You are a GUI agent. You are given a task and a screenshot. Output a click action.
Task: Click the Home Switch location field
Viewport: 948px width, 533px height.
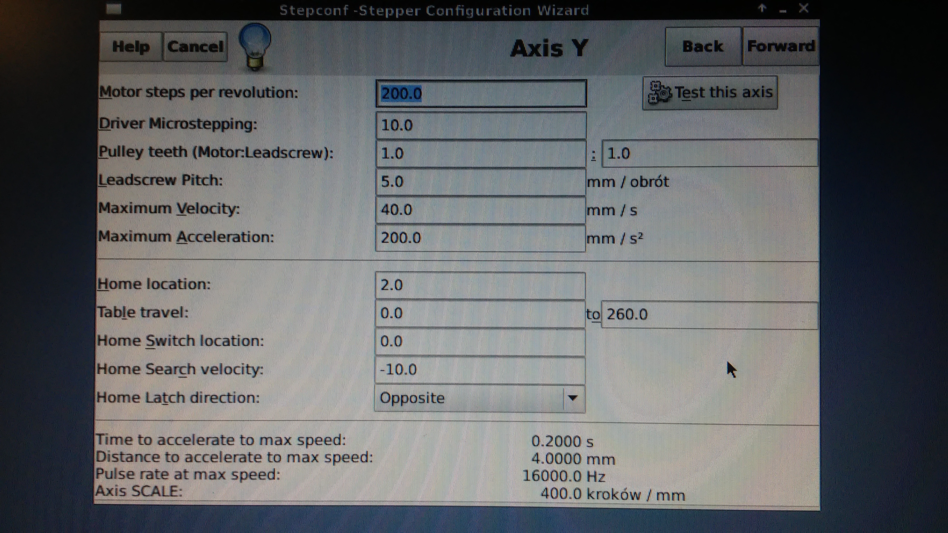[x=480, y=341]
